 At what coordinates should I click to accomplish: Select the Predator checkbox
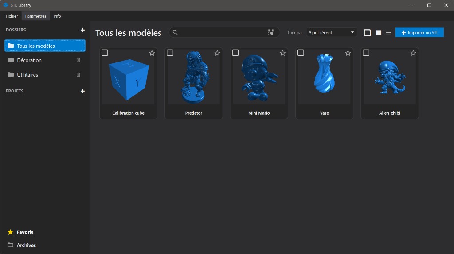[x=170, y=53]
